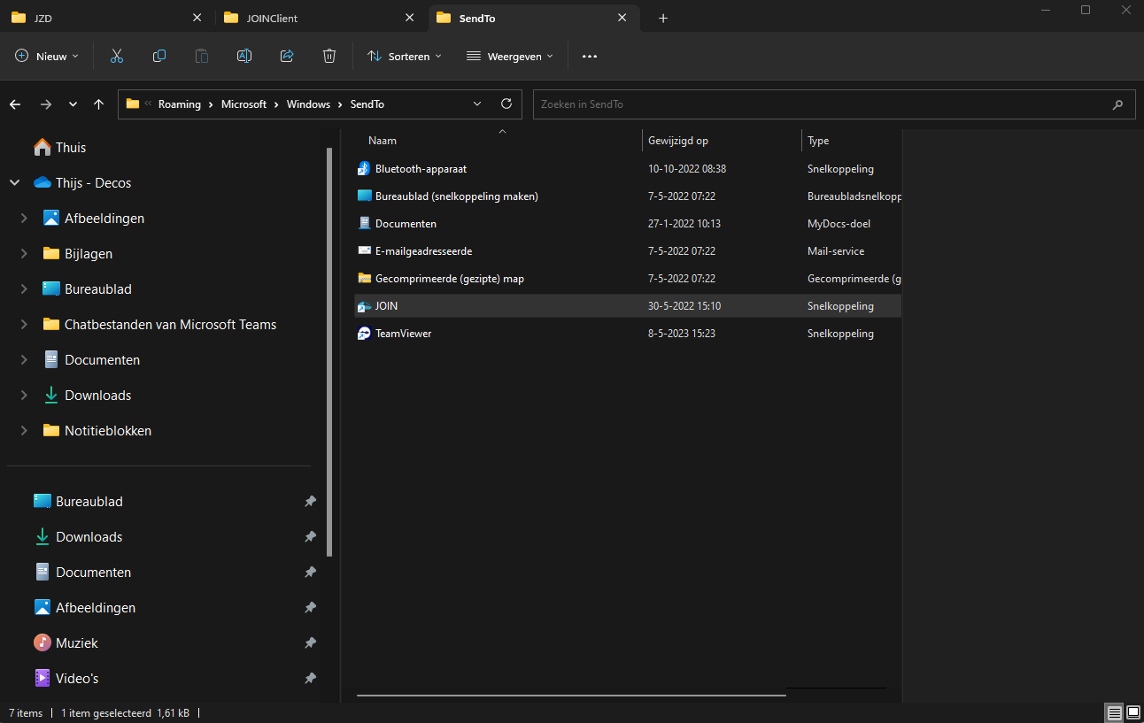Unpin Downloads from quick access
Viewport: 1144px width, 723px height.
coord(310,537)
